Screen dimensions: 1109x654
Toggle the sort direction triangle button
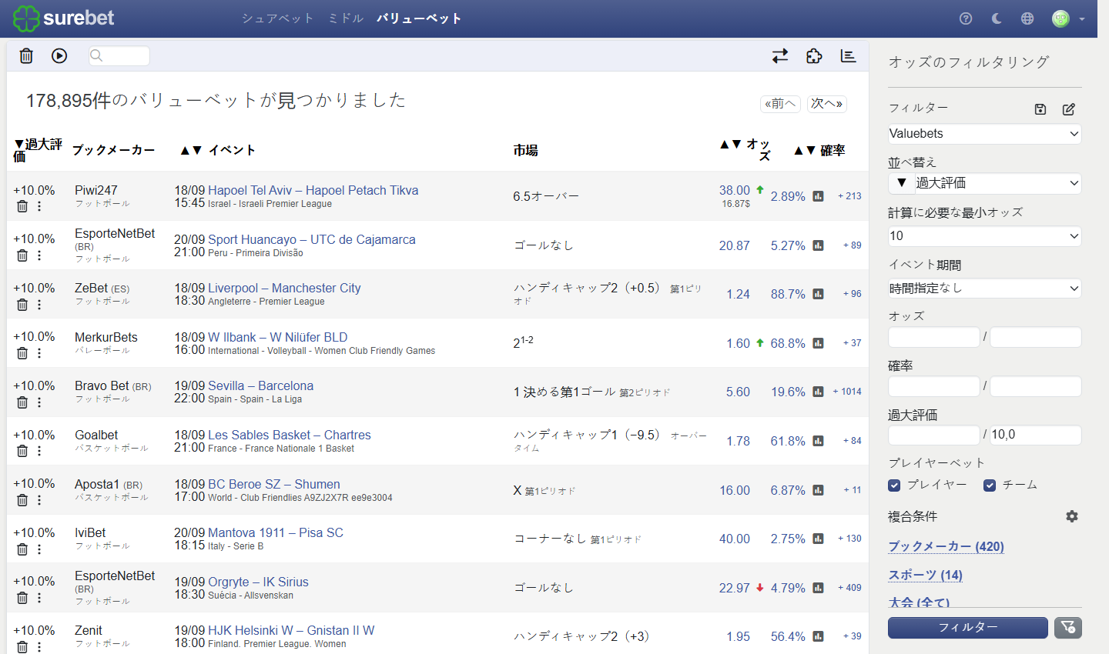(901, 183)
